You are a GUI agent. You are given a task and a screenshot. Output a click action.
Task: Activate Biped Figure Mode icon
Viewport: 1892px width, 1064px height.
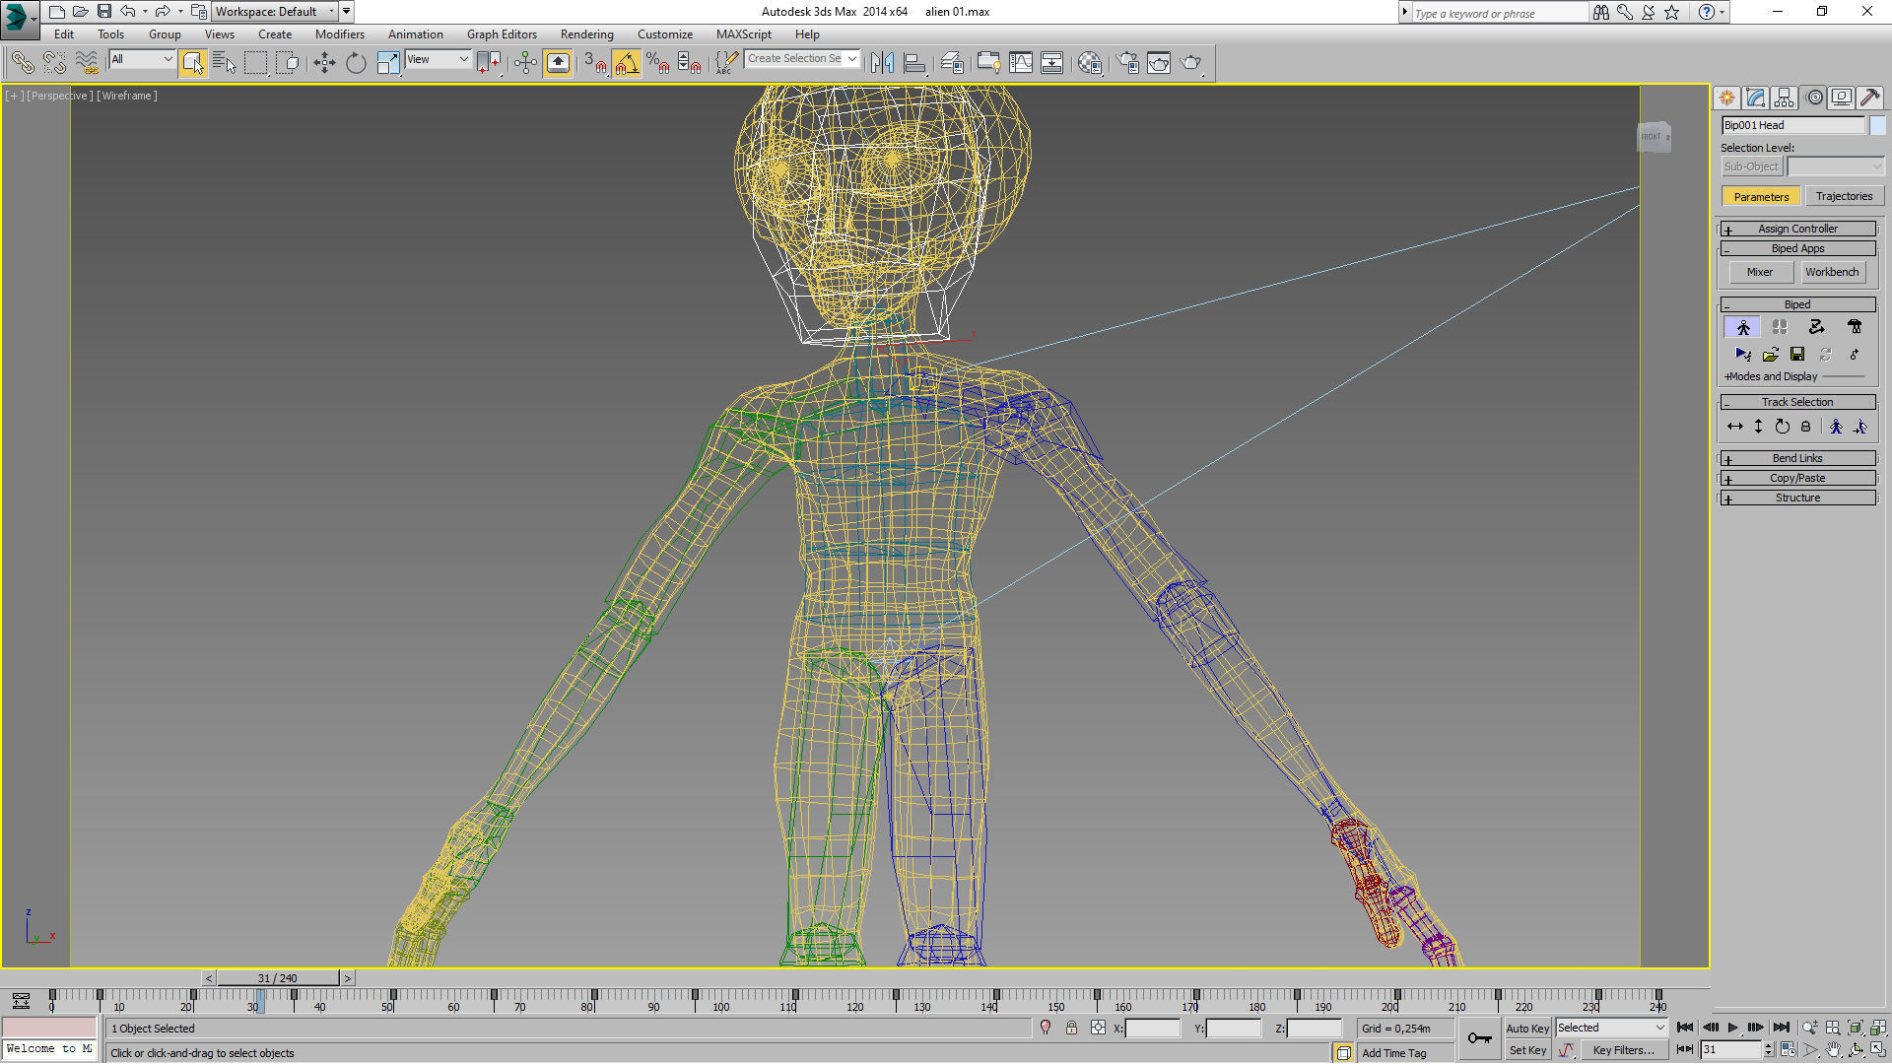coord(1743,327)
